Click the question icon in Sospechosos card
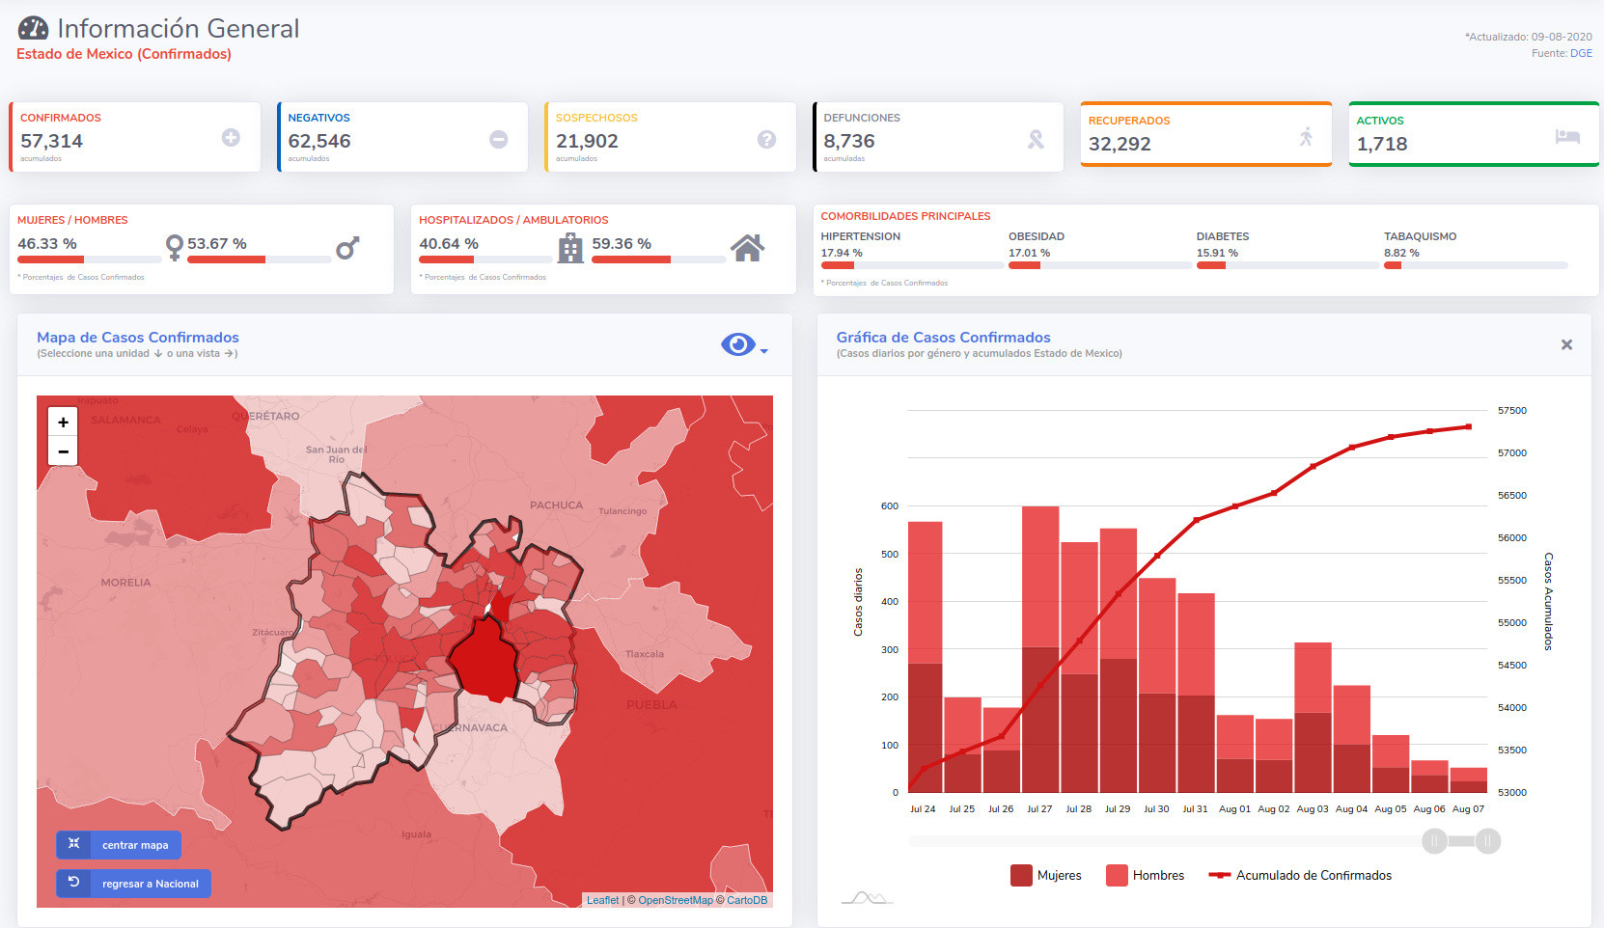This screenshot has height=928, width=1604. [766, 140]
